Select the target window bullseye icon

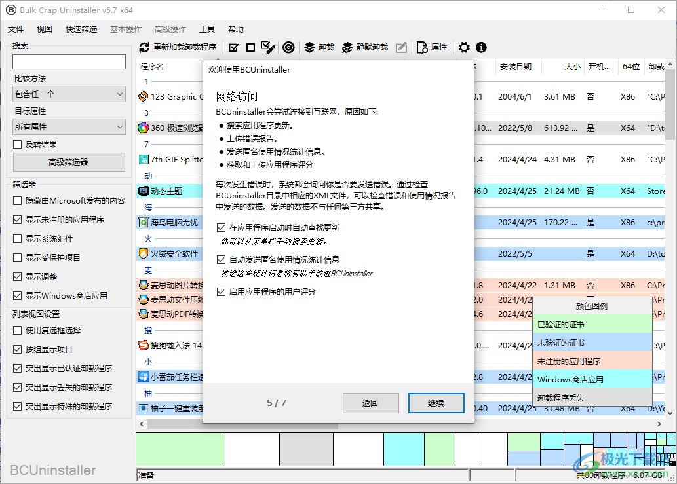click(288, 47)
